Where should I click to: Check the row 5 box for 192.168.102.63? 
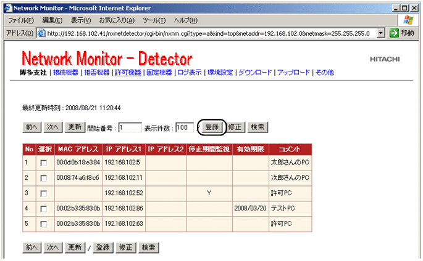(x=43, y=224)
